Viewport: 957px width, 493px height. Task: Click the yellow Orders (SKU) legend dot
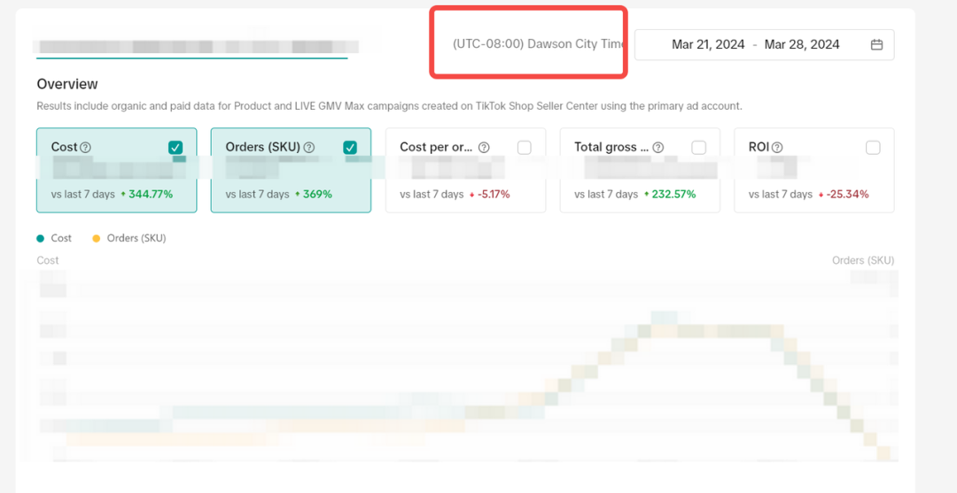click(96, 238)
